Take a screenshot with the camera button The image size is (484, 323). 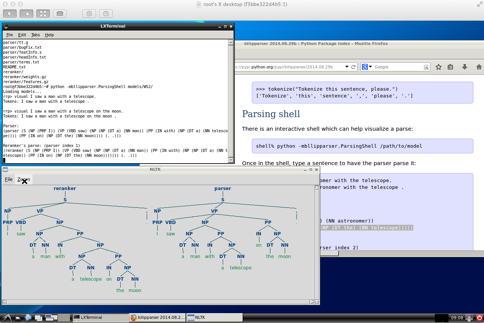(60, 14)
